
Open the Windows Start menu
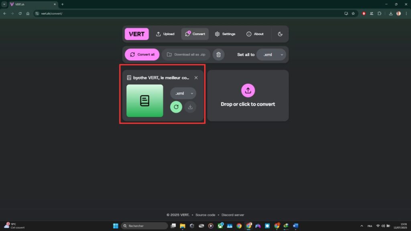pyautogui.click(x=116, y=226)
